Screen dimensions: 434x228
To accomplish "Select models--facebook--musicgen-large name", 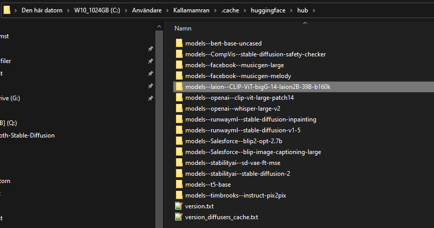I will [234, 65].
